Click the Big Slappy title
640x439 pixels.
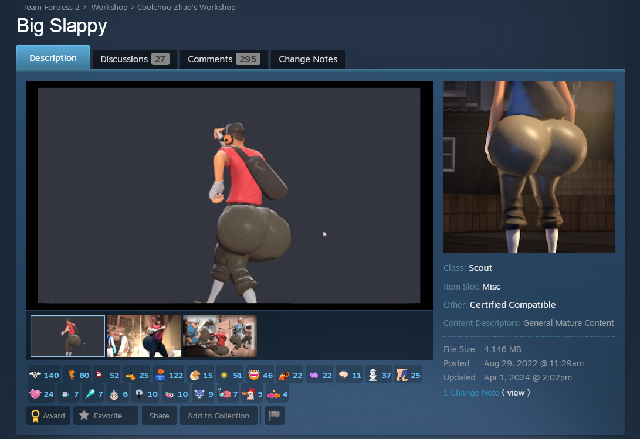(62, 26)
